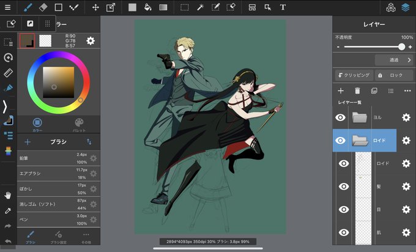Toggle visibility of ロイド sublayer
The image size is (416, 252).
[344, 163]
